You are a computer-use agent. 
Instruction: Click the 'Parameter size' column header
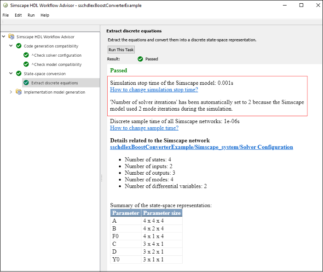click(x=161, y=213)
